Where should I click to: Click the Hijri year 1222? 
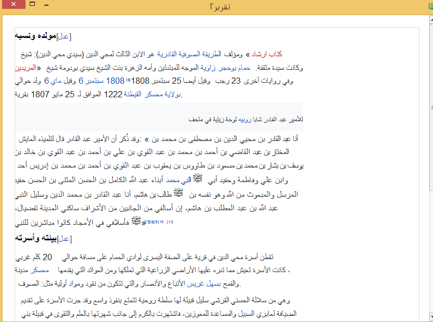coord(113,94)
